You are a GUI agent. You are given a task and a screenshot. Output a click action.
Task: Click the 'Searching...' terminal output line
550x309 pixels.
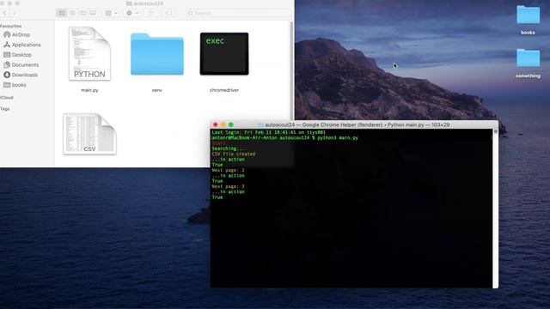[228, 148]
